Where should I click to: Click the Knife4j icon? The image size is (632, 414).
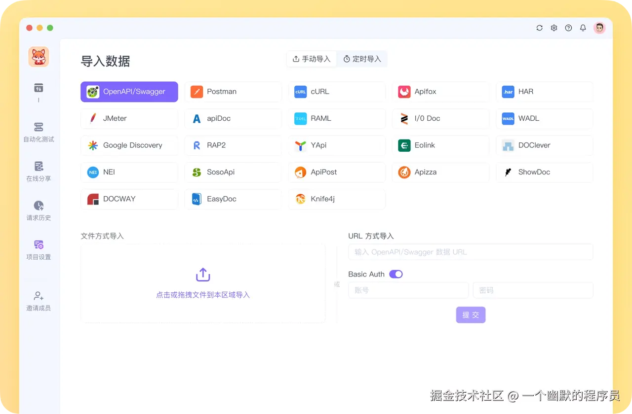[x=300, y=199]
